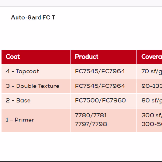
Task: Click blank space under the Auto-Gard title
Action: (x=81, y=35)
